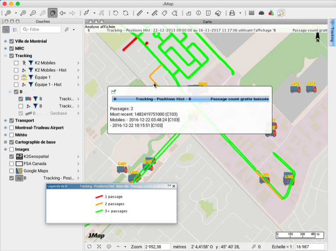The image size is (336, 251).
Task: Click the remove labels tag icon
Action: [174, 13]
